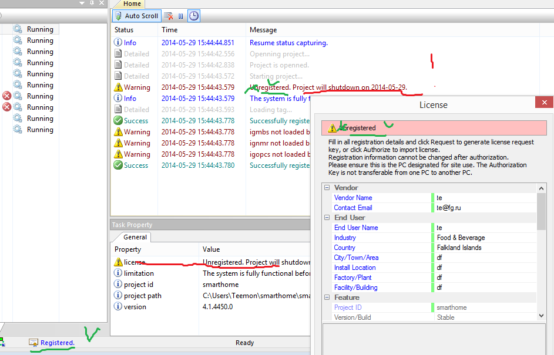Screen dimensions: 554x355
Task: Toggle the Auto Scroll button
Action: [137, 16]
